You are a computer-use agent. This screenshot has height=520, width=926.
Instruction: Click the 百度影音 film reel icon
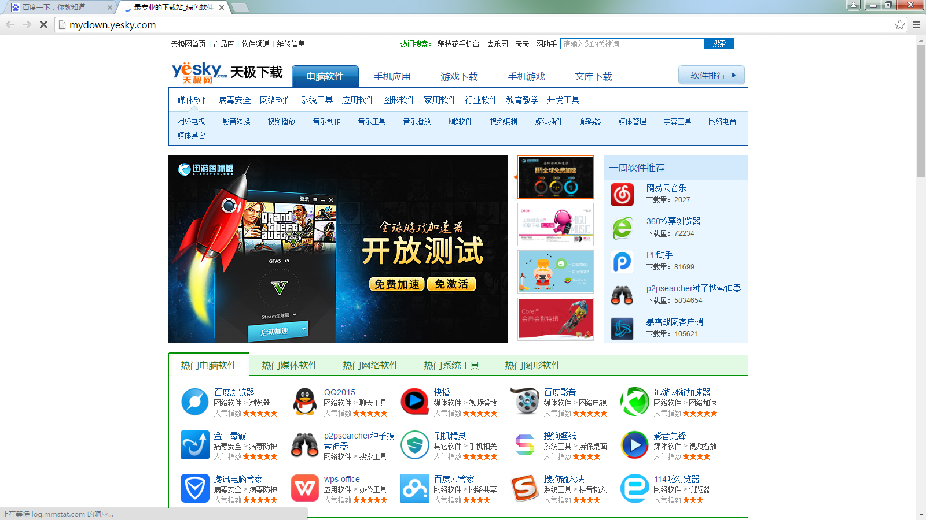click(525, 402)
